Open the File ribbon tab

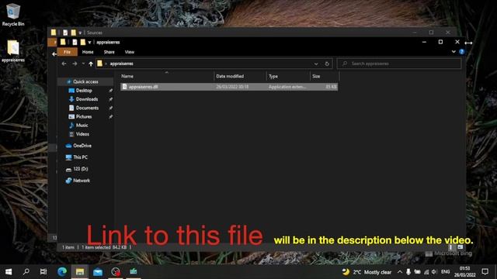click(x=68, y=52)
